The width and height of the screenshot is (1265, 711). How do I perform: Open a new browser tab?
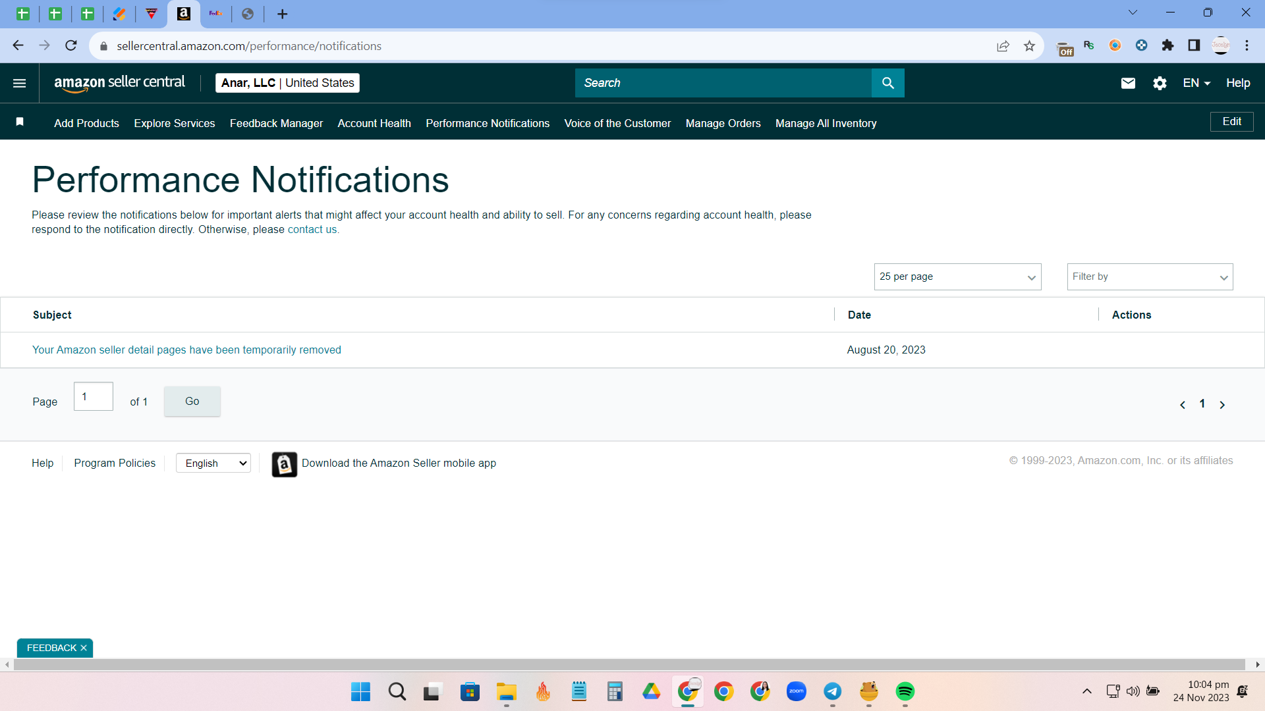coord(283,14)
